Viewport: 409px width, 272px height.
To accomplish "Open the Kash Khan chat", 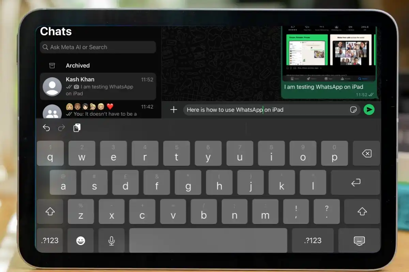I will 98,86.
